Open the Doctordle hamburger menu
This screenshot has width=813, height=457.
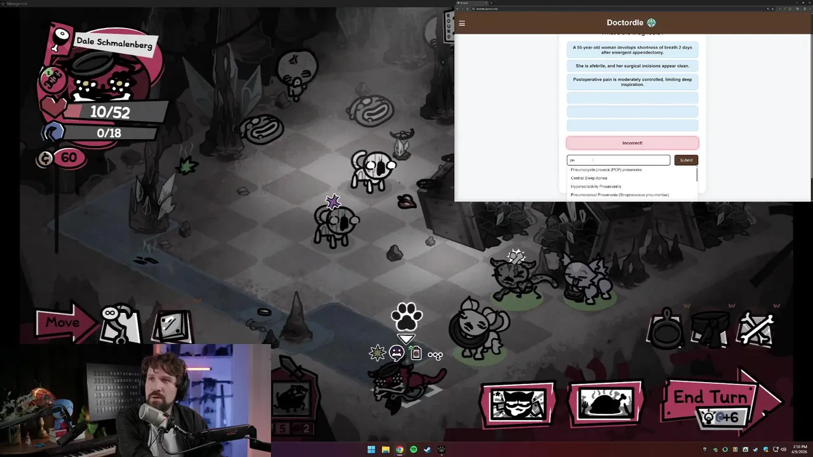(462, 23)
